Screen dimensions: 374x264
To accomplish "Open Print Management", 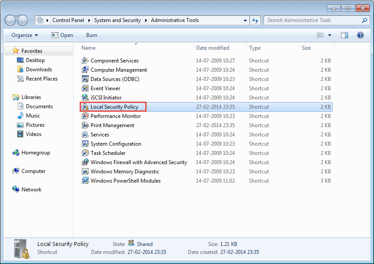I will [x=113, y=125].
